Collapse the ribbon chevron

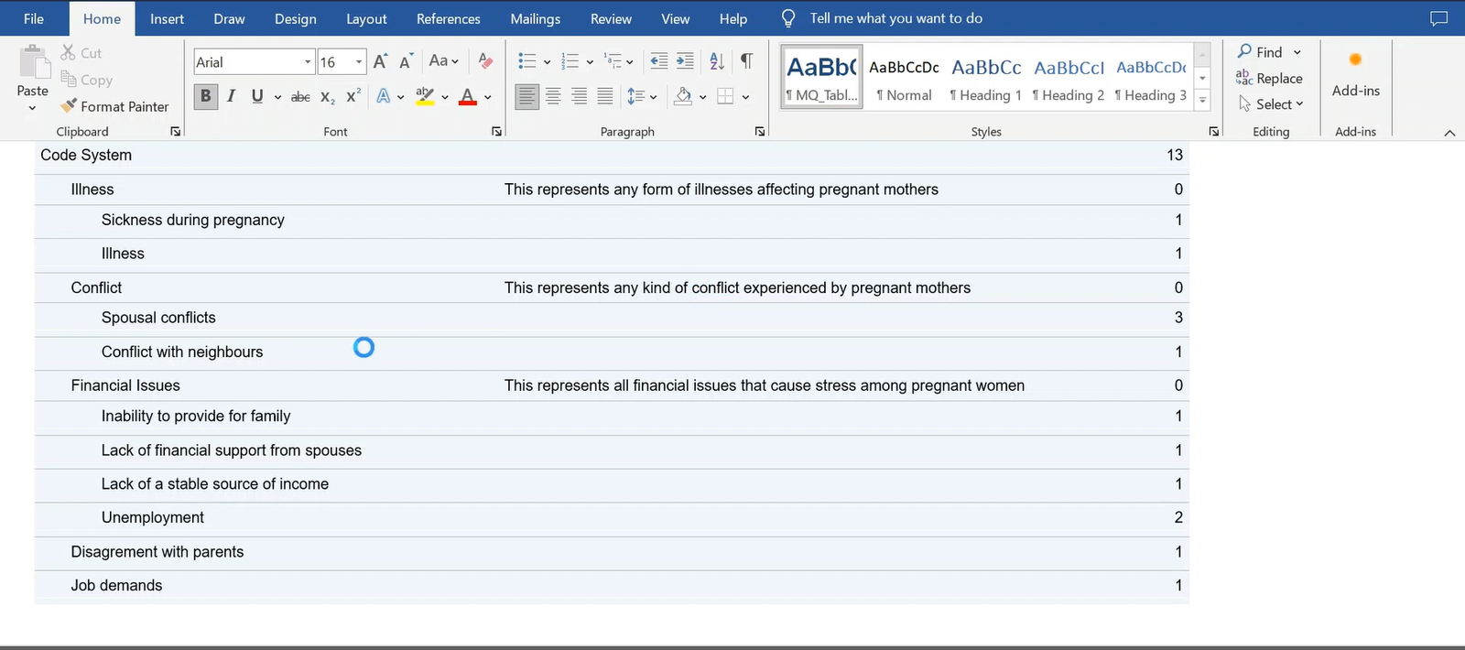click(x=1449, y=134)
